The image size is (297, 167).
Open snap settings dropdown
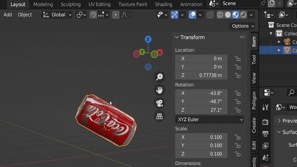(x=103, y=15)
